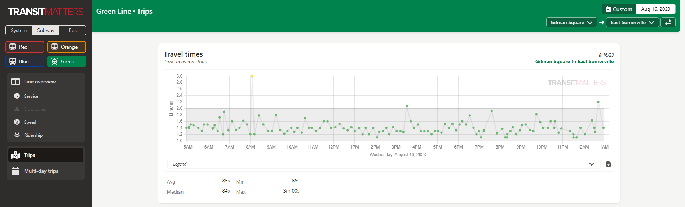Toggle the Custom date range button
This screenshot has height=207, width=685.
(x=619, y=9)
